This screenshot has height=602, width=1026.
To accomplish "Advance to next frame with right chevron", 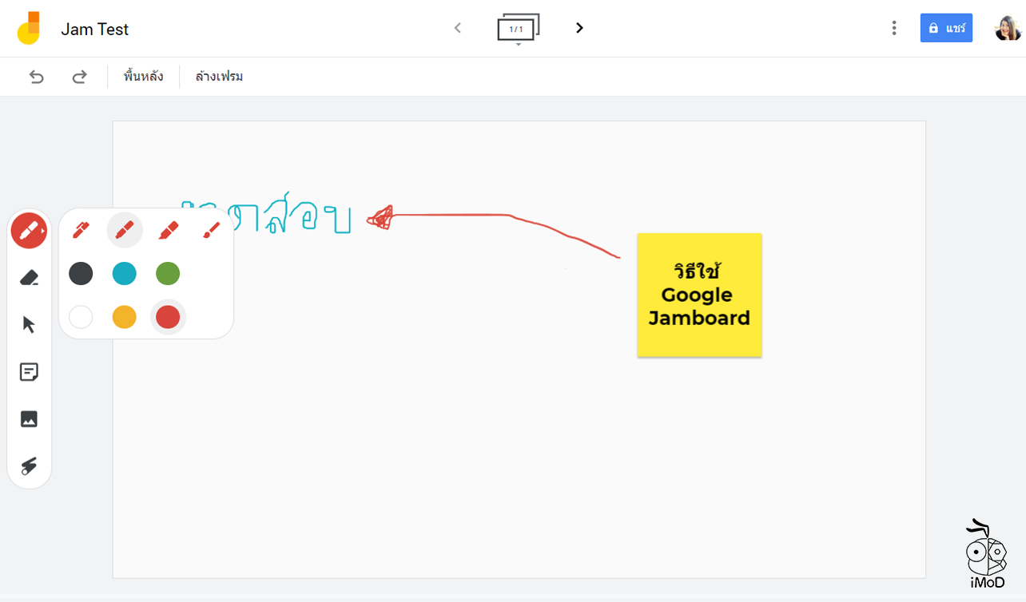I will click(x=579, y=27).
